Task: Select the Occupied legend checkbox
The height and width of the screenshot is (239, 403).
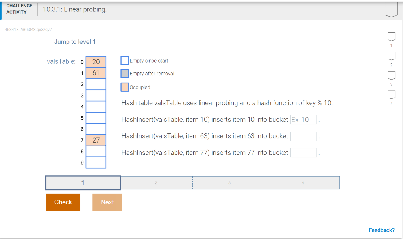Action: 124,87
